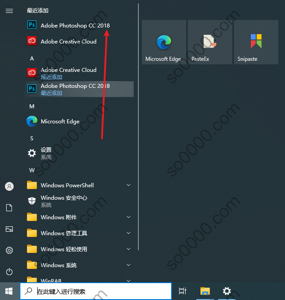This screenshot has width=285, height=300.
Task: Click the app list vertical scrollbar
Action: tap(138, 127)
